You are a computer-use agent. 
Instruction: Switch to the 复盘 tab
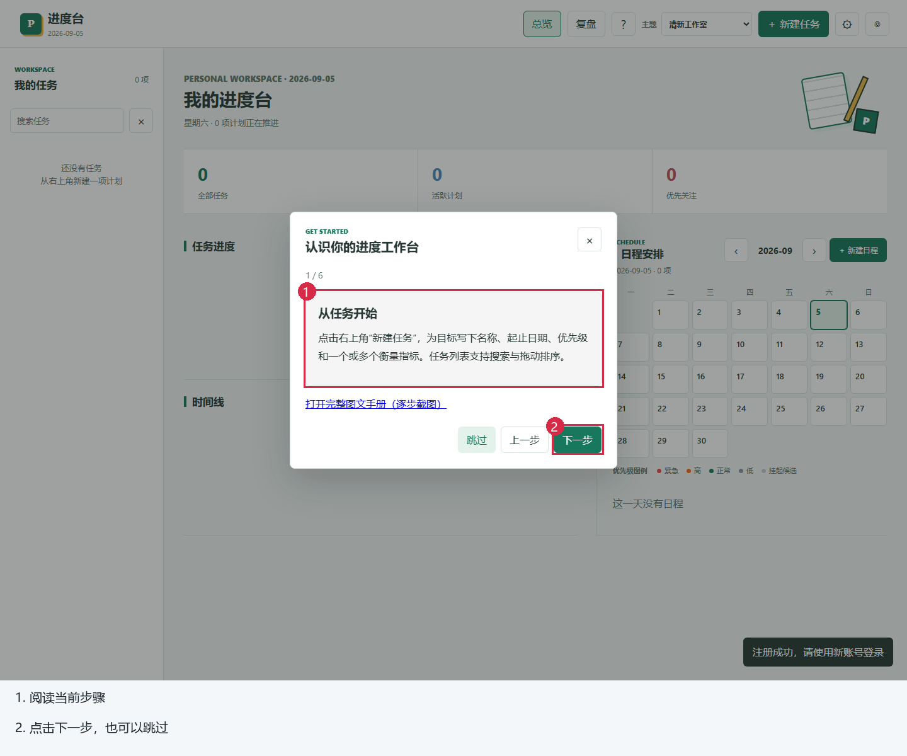click(586, 24)
